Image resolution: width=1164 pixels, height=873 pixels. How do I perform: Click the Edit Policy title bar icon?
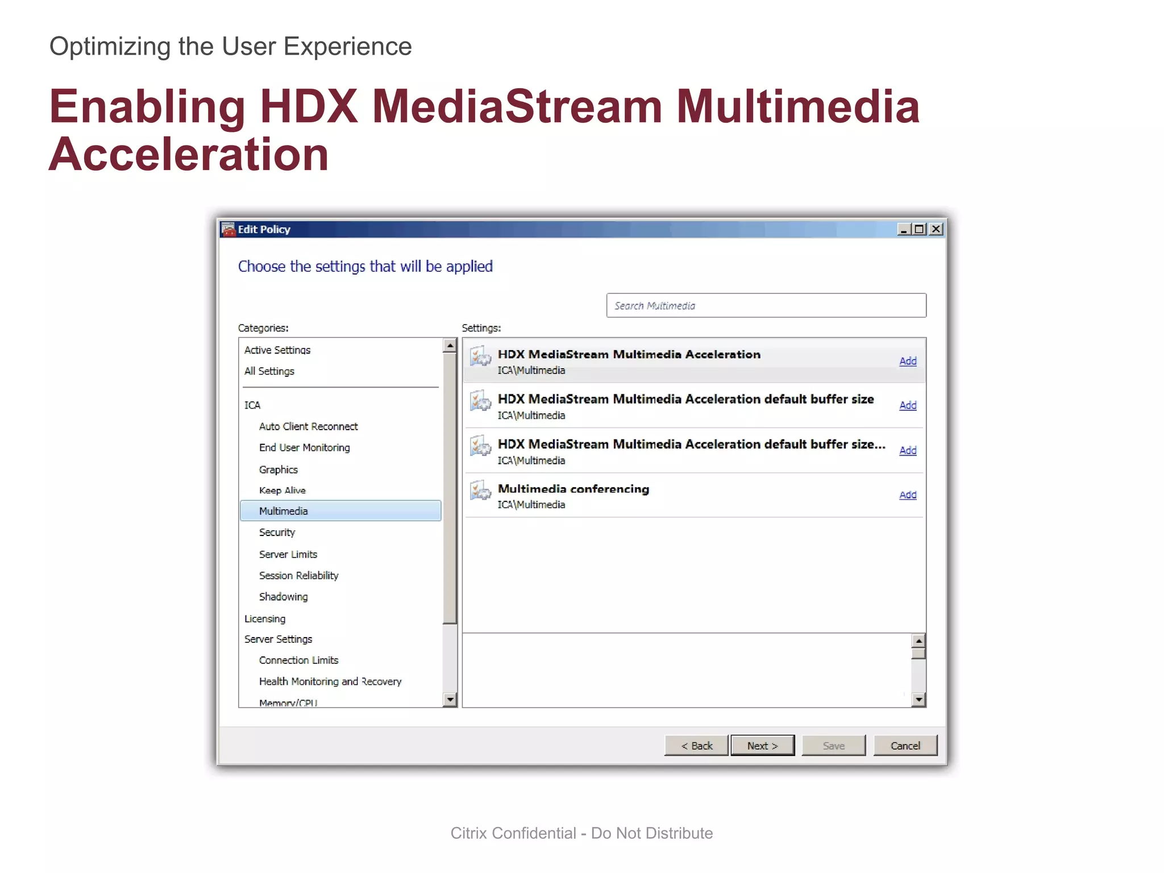(x=228, y=230)
